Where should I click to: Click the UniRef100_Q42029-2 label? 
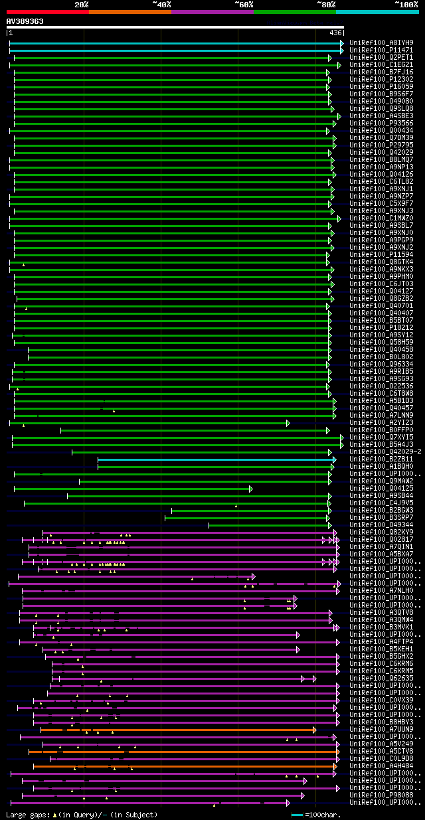click(386, 451)
